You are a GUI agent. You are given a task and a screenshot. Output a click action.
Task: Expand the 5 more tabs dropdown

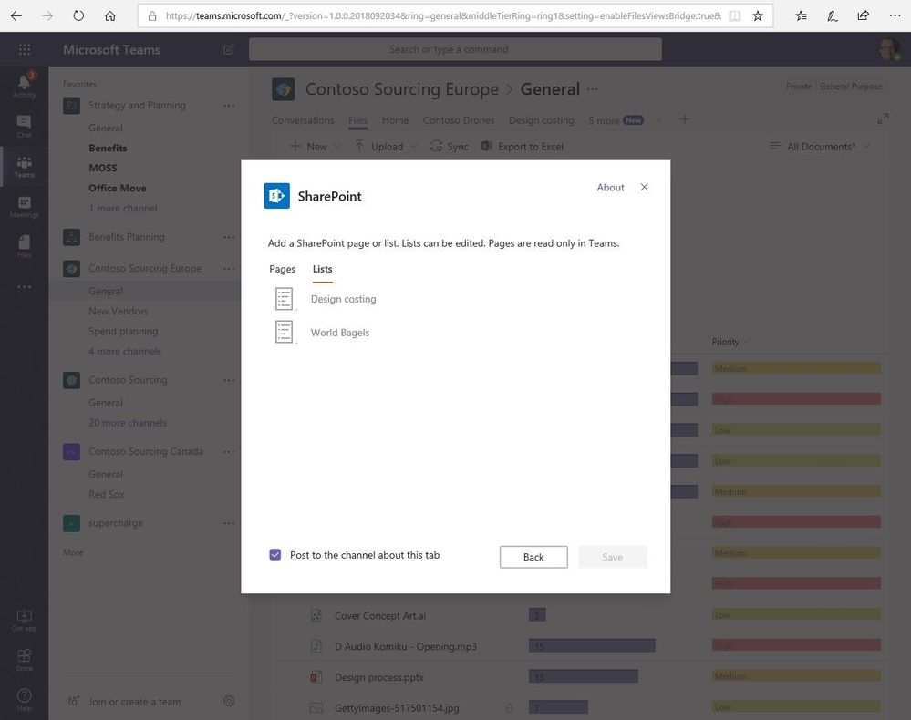click(658, 120)
